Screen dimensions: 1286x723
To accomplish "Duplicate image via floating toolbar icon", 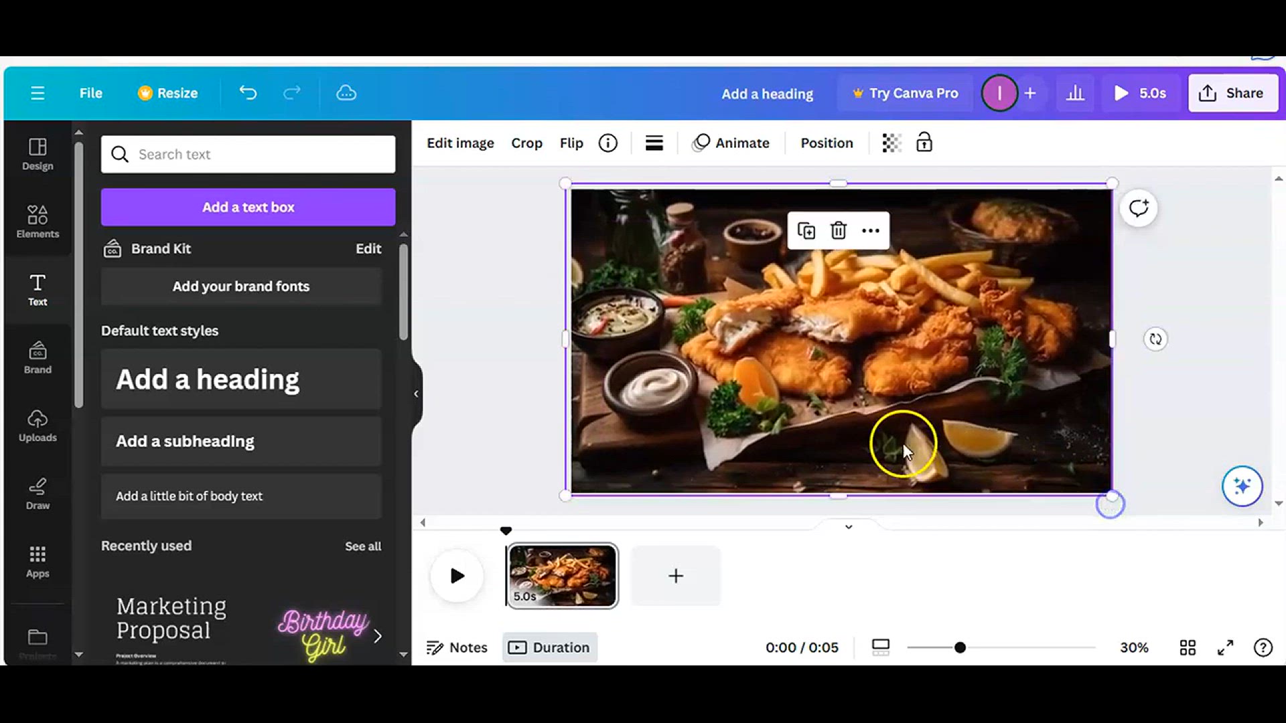I will (806, 231).
